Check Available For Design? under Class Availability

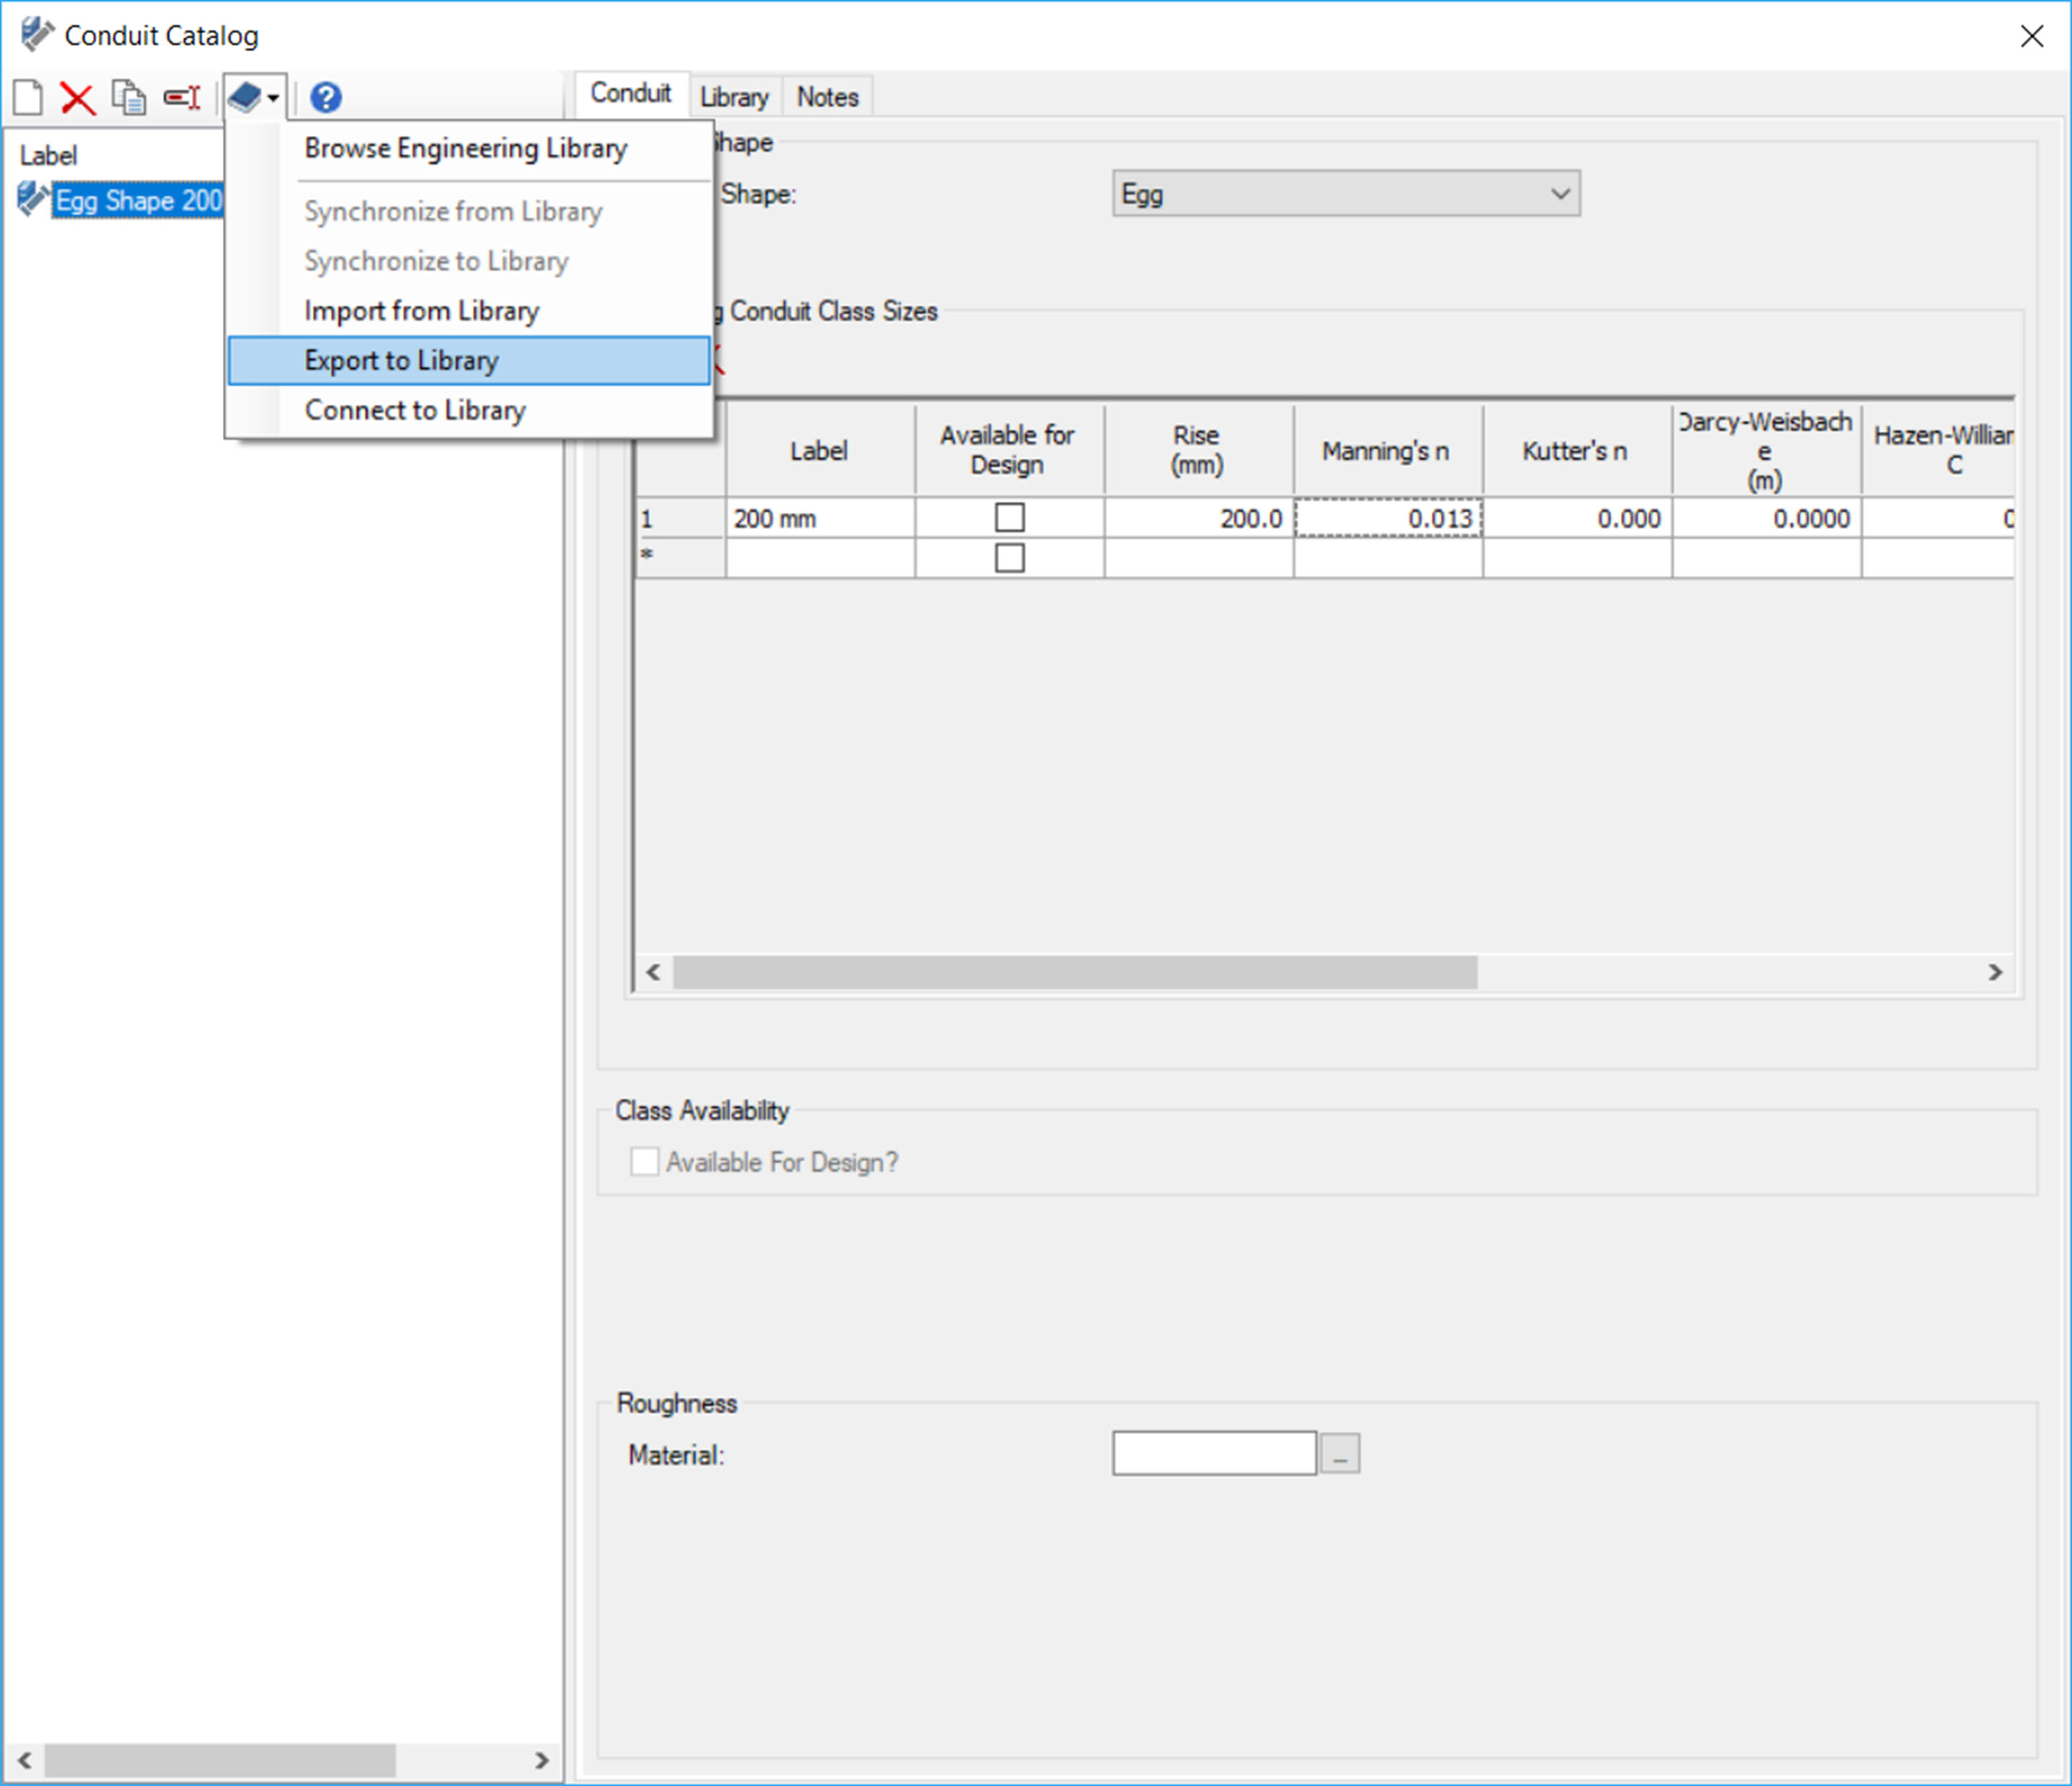(644, 1162)
